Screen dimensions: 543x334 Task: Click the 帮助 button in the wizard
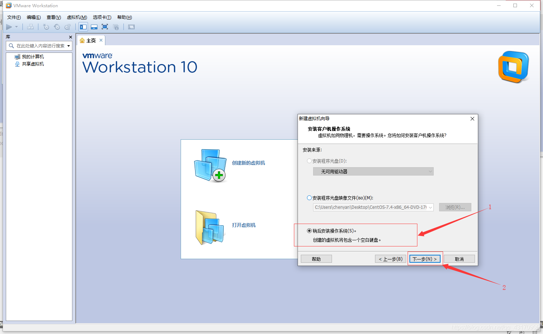tap(316, 259)
